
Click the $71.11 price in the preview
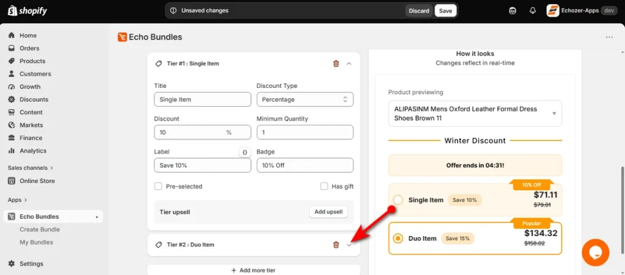(x=545, y=195)
